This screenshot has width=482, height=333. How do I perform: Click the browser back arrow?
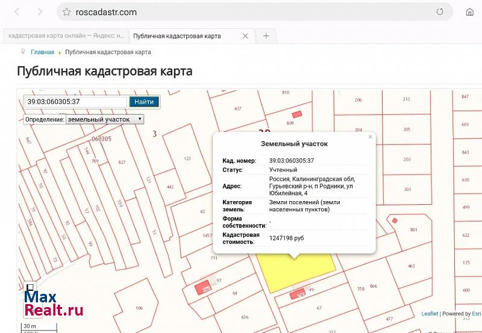click(x=16, y=12)
